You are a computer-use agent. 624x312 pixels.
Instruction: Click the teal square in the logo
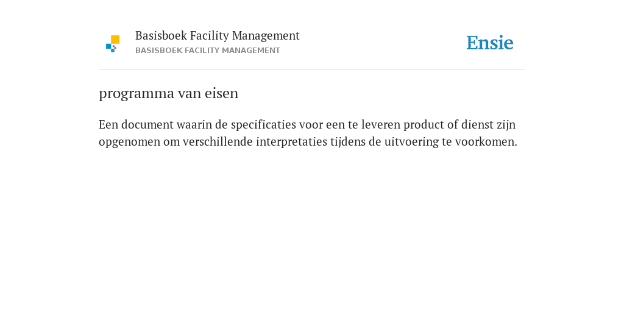coord(113,51)
